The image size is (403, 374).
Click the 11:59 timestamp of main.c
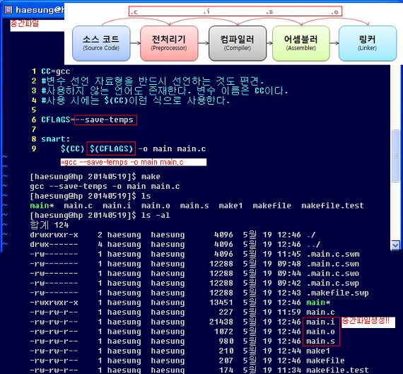point(289,312)
